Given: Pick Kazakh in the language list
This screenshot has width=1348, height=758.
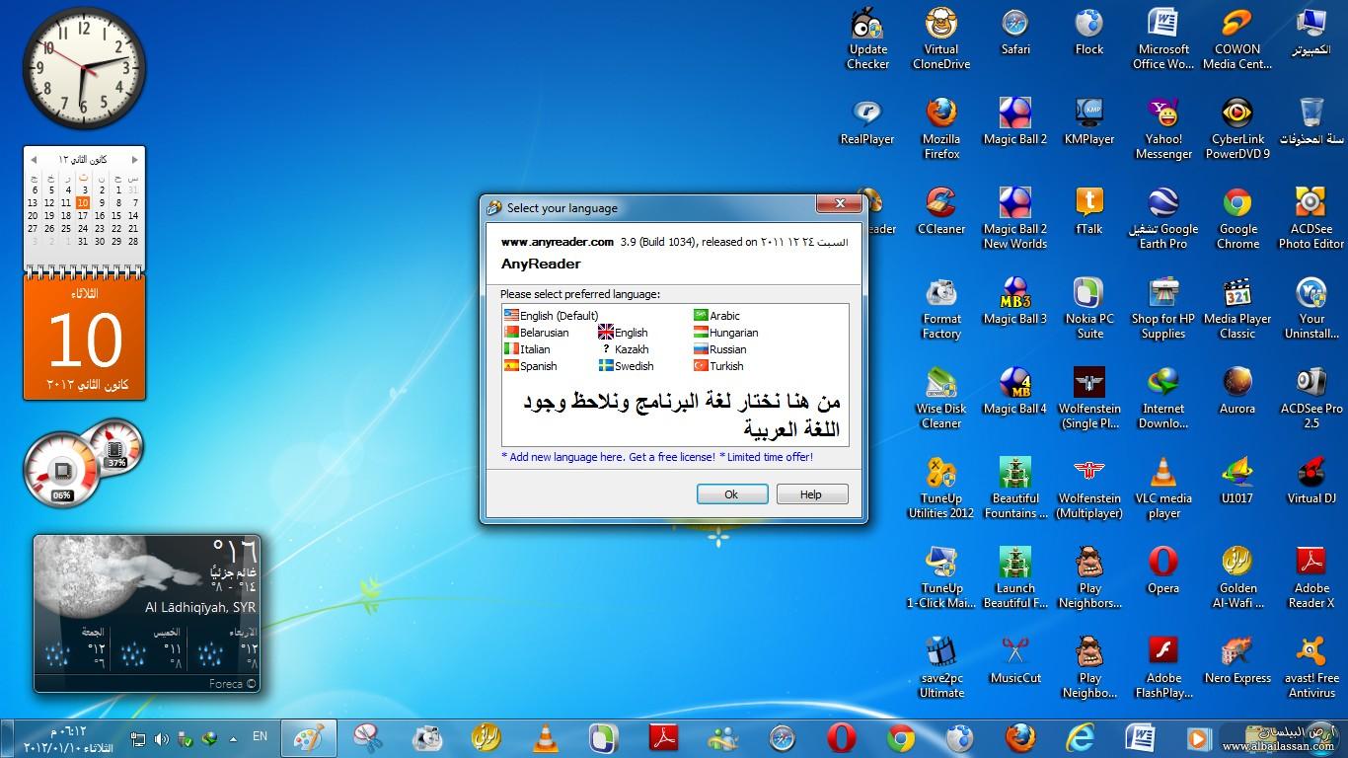Looking at the screenshot, I should coord(624,349).
